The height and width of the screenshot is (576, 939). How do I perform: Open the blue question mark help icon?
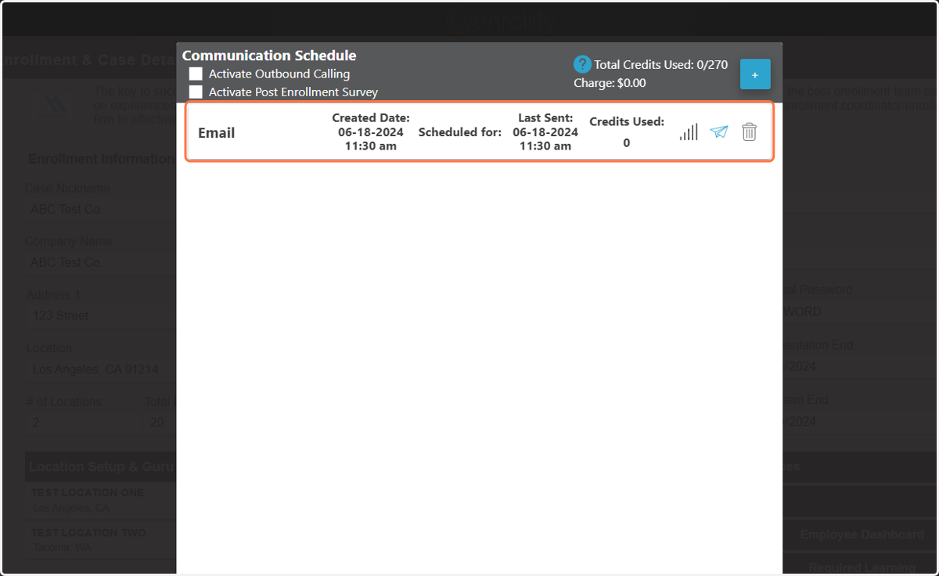click(x=582, y=64)
